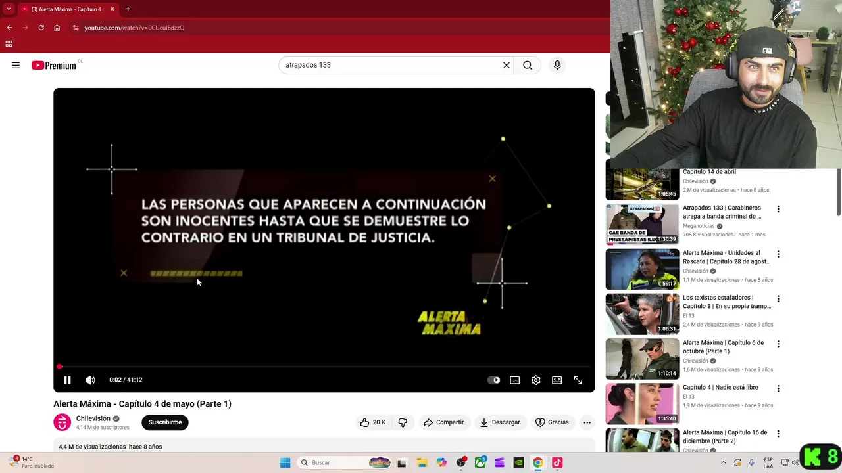842x473 pixels.
Task: Click the Suscribirme button
Action: tap(165, 422)
